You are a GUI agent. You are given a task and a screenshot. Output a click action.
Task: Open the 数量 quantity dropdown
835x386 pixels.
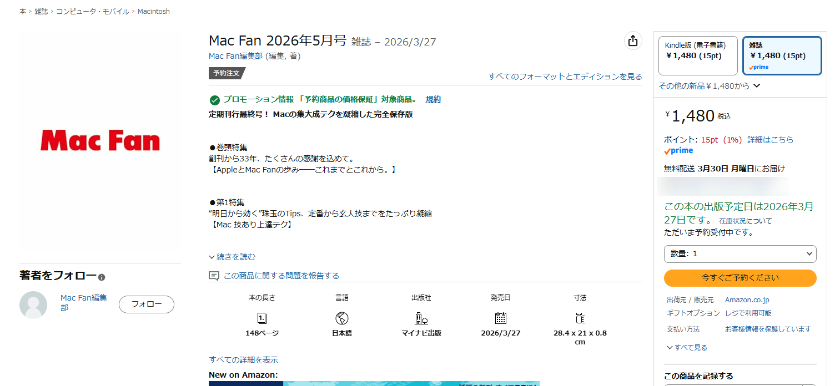[x=740, y=253]
